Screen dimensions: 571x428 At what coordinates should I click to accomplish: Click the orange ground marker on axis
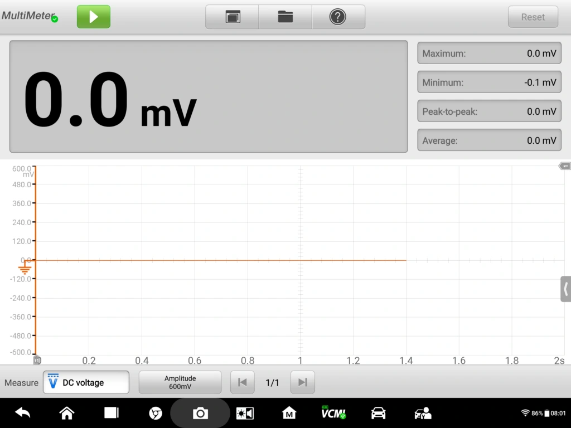coord(25,270)
